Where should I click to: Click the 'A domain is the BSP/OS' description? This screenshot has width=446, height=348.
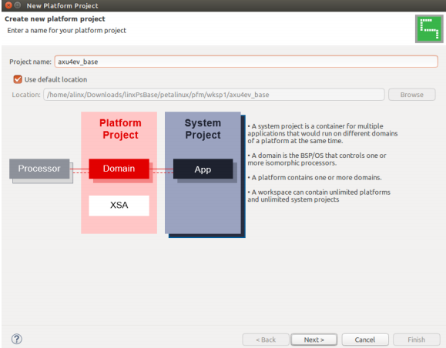(x=317, y=159)
